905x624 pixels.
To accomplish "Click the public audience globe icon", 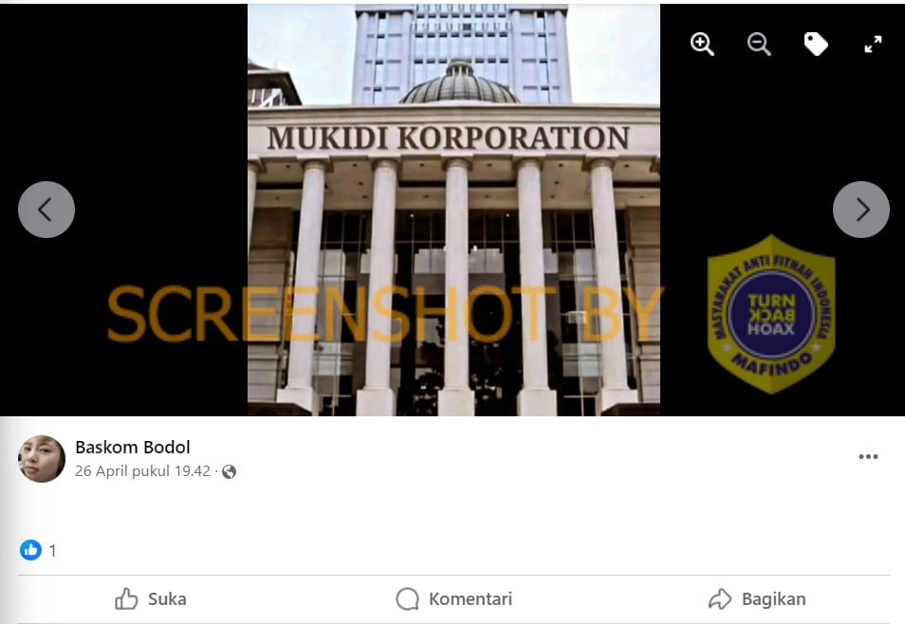I will point(230,472).
